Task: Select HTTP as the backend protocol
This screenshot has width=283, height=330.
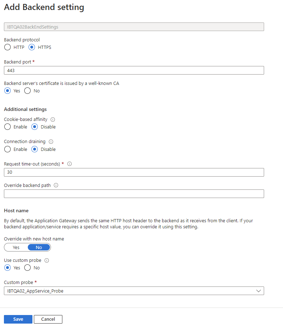Action: pos(7,47)
